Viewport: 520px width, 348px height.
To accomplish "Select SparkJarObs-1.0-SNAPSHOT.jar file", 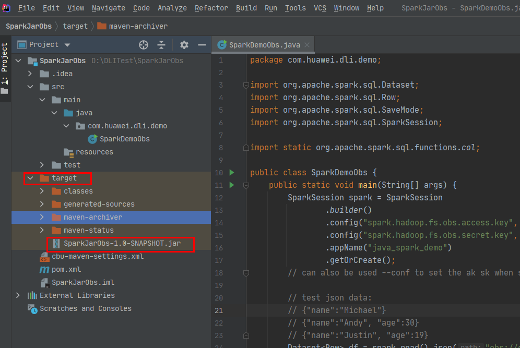I will [122, 244].
